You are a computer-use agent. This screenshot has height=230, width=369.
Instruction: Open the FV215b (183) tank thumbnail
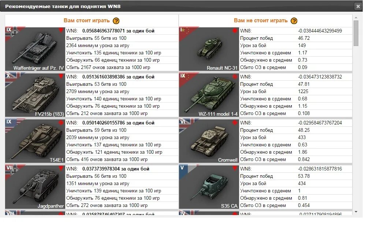click(35, 95)
